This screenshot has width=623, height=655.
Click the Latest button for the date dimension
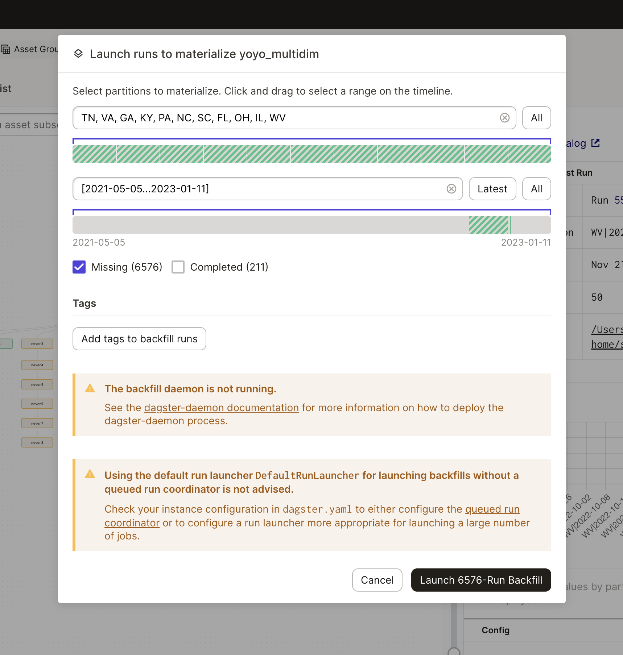point(492,189)
